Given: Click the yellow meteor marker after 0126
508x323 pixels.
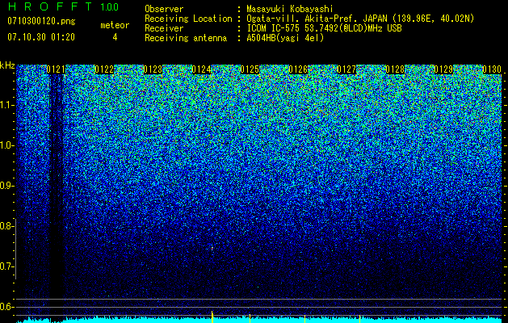Looking at the screenshot, I should (304, 319).
